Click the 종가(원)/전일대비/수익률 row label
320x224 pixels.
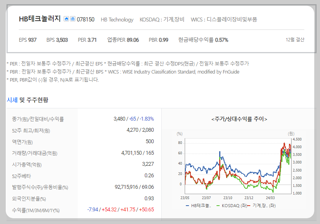(x=38, y=119)
